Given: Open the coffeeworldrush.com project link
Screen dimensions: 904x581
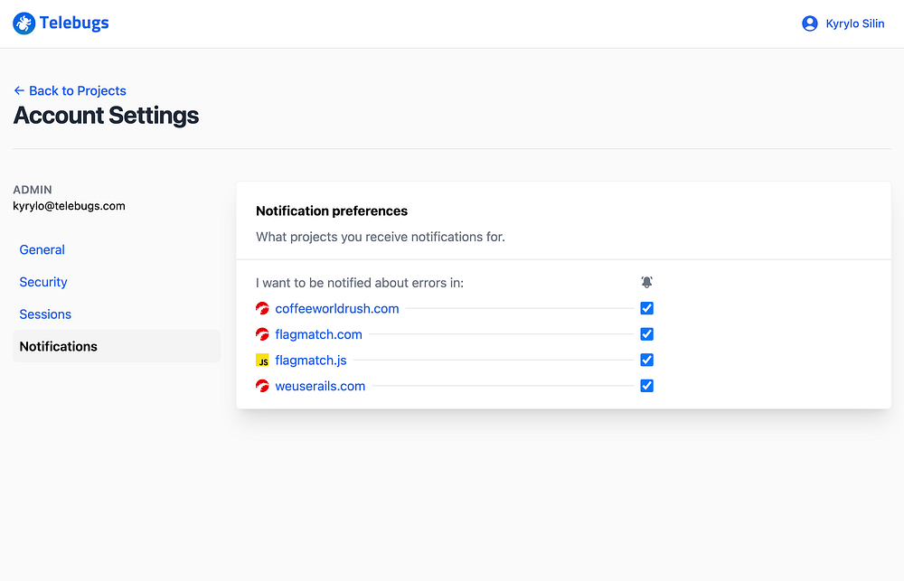Looking at the screenshot, I should [x=337, y=309].
